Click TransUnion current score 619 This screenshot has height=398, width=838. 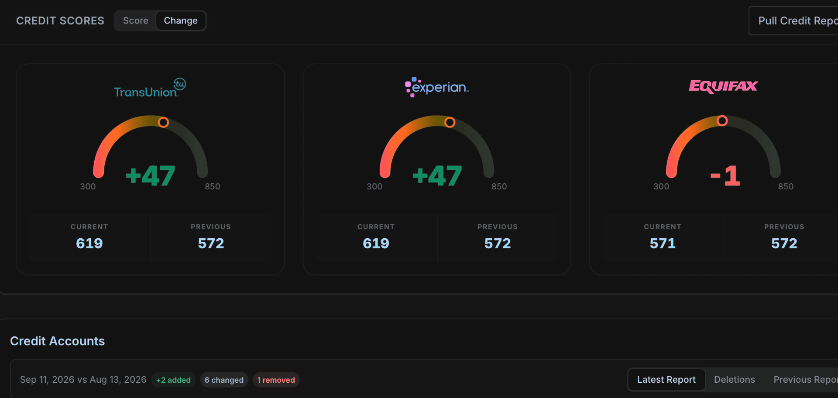(x=89, y=243)
